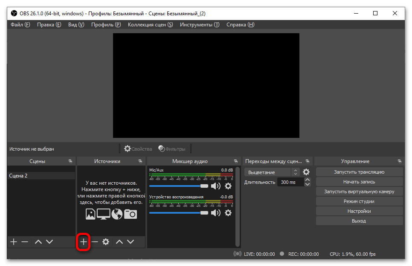Viewport: 412px width, 266px height.
Task: Remove selected source with minus button
Action: pos(95,242)
